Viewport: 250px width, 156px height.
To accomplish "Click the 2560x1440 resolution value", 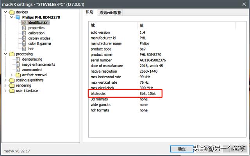I will [x=148, y=71].
